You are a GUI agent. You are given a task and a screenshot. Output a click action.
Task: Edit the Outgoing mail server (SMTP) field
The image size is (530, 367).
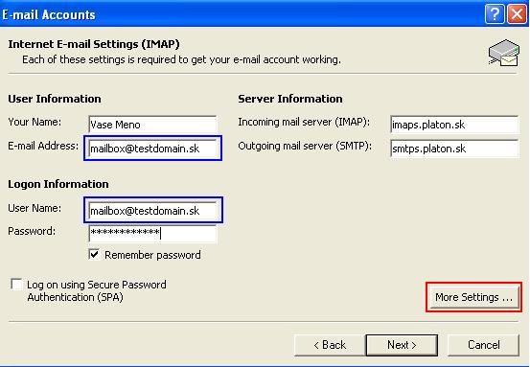tap(454, 149)
